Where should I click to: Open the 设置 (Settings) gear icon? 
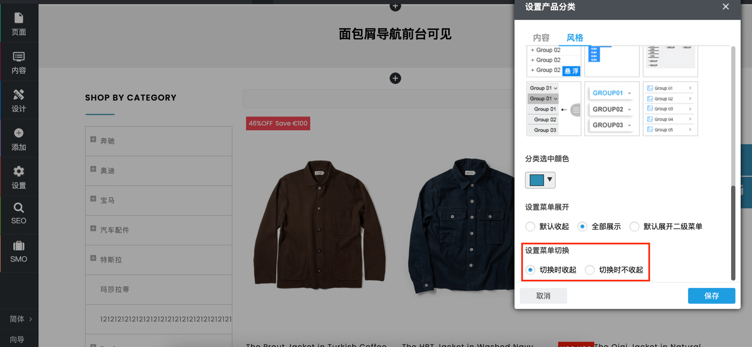pos(19,177)
